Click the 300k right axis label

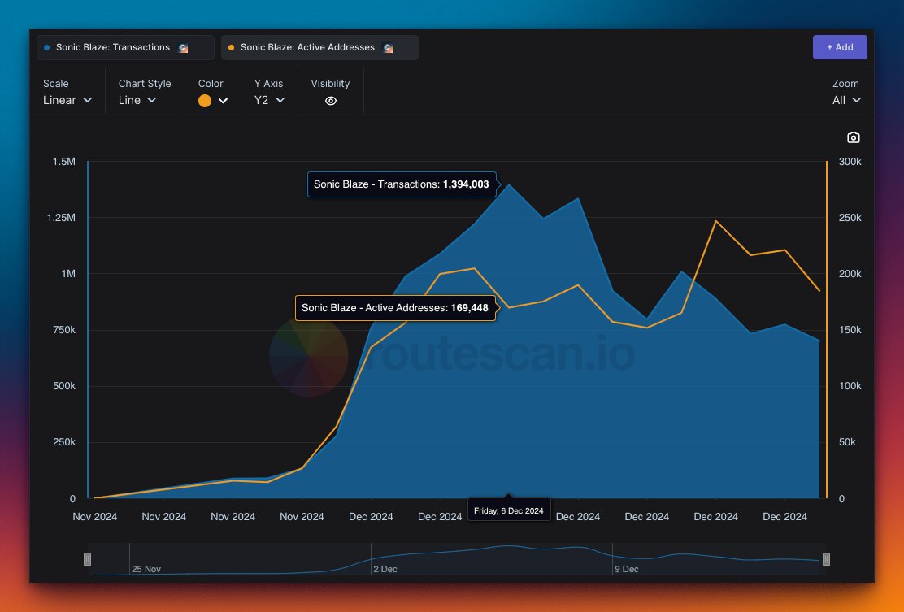[850, 162]
